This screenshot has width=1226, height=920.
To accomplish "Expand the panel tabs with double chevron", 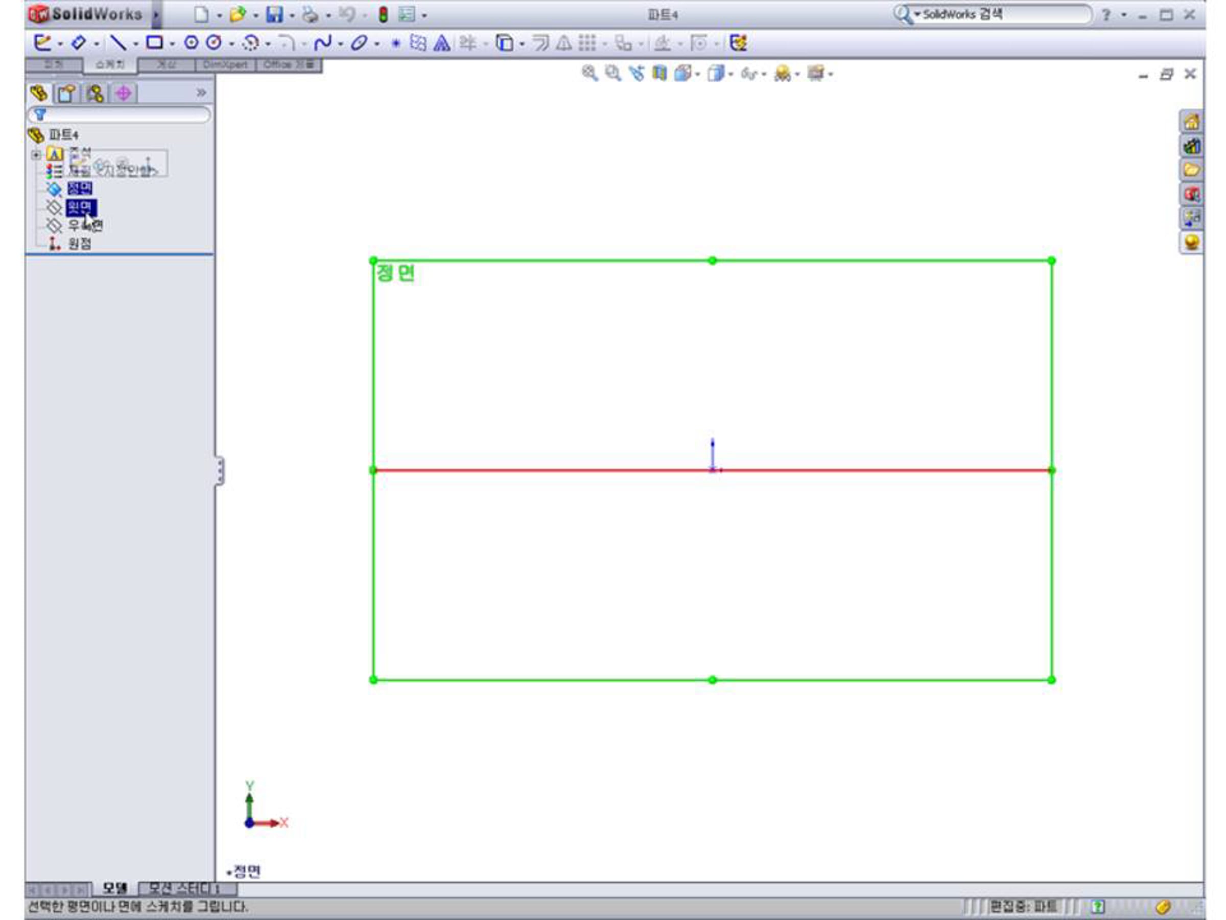I will [201, 93].
